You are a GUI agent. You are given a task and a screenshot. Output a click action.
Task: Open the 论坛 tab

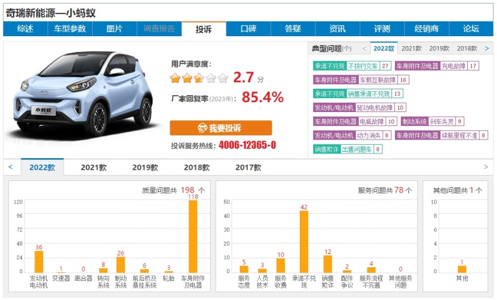pyautogui.click(x=471, y=29)
